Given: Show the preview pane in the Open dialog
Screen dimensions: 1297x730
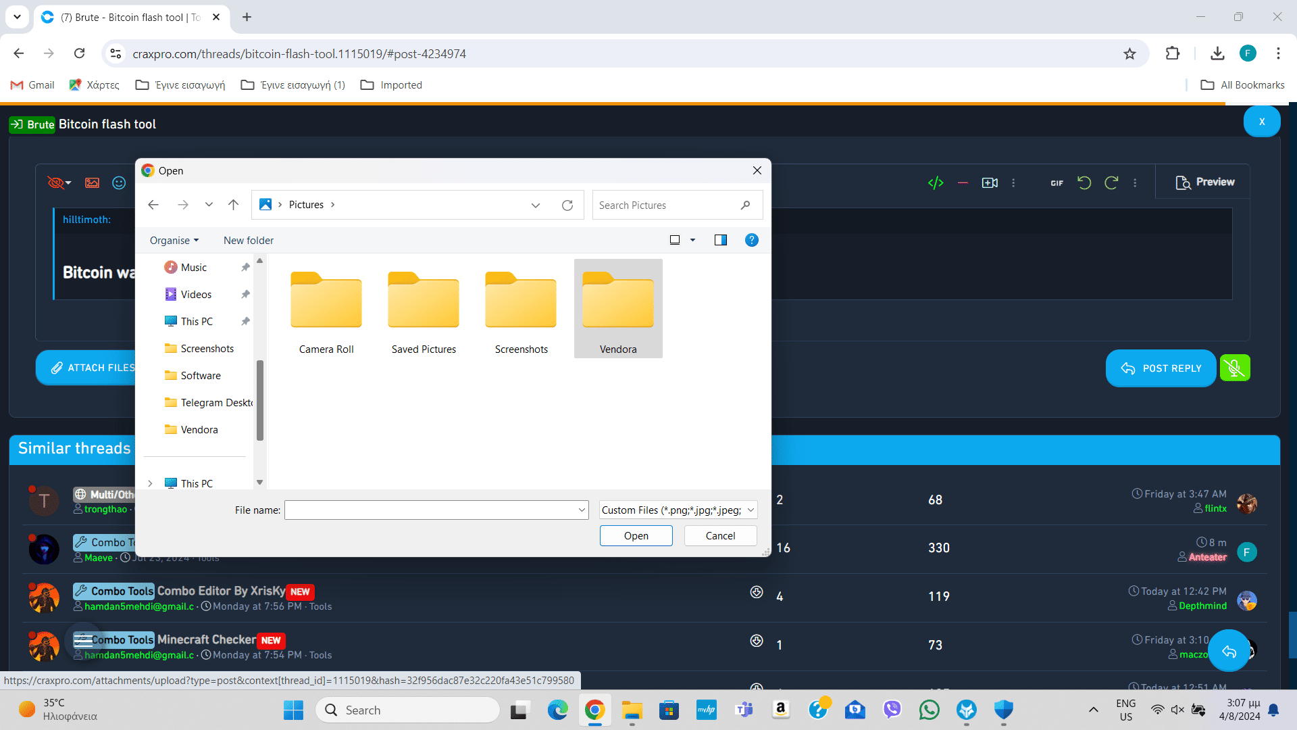Looking at the screenshot, I should 721,239.
